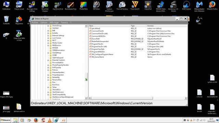Expand the Shell Extensions key

[48, 92]
